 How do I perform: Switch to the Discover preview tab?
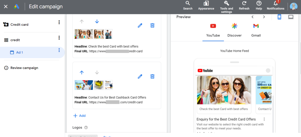tap(234, 30)
